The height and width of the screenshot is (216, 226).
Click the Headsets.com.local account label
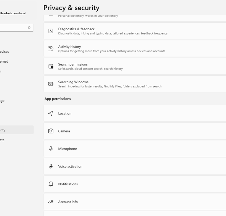(x=13, y=13)
